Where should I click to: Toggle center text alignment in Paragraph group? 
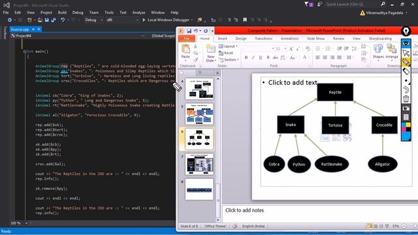coord(325,57)
